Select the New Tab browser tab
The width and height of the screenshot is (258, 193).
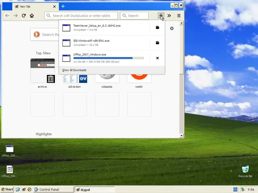point(35,7)
